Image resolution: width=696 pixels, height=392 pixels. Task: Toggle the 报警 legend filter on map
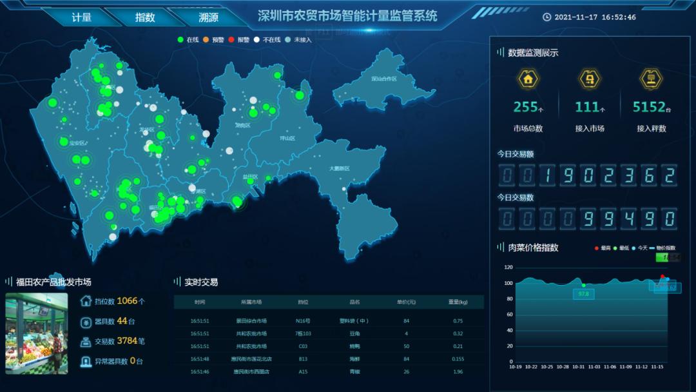(x=238, y=40)
